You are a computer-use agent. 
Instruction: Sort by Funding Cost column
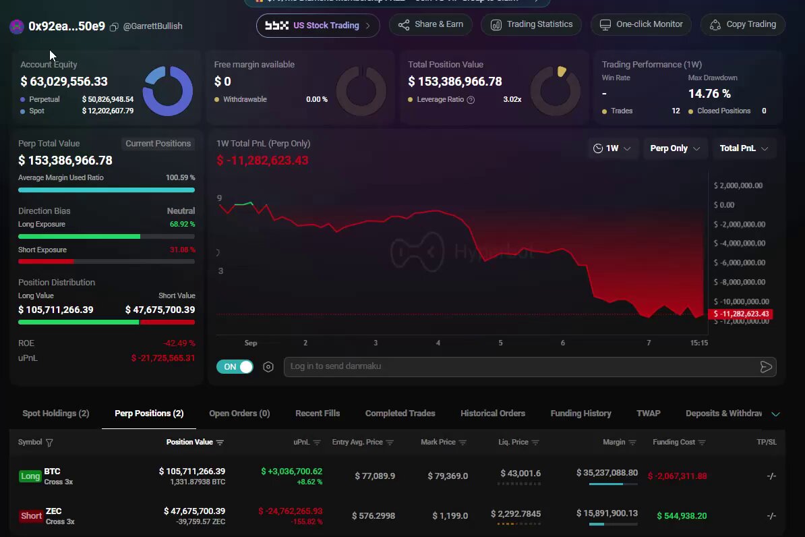(x=702, y=443)
